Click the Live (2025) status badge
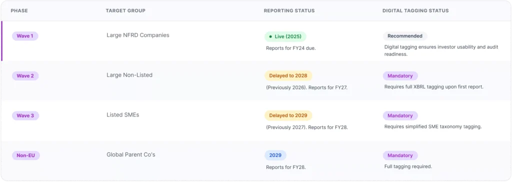This screenshot has height=182, width=512. [285, 36]
